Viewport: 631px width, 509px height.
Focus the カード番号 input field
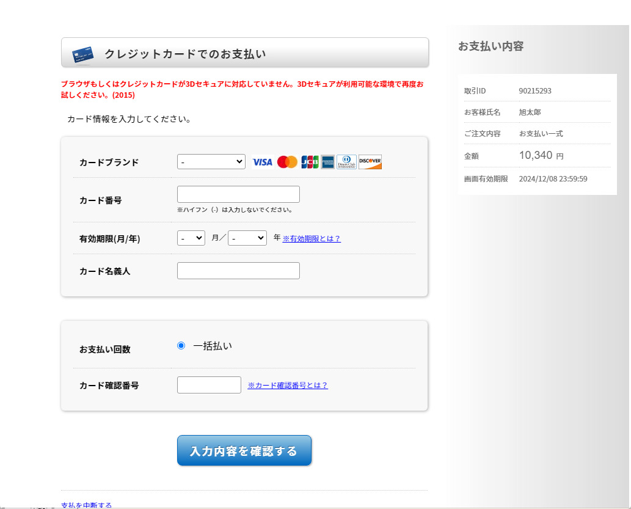point(238,194)
